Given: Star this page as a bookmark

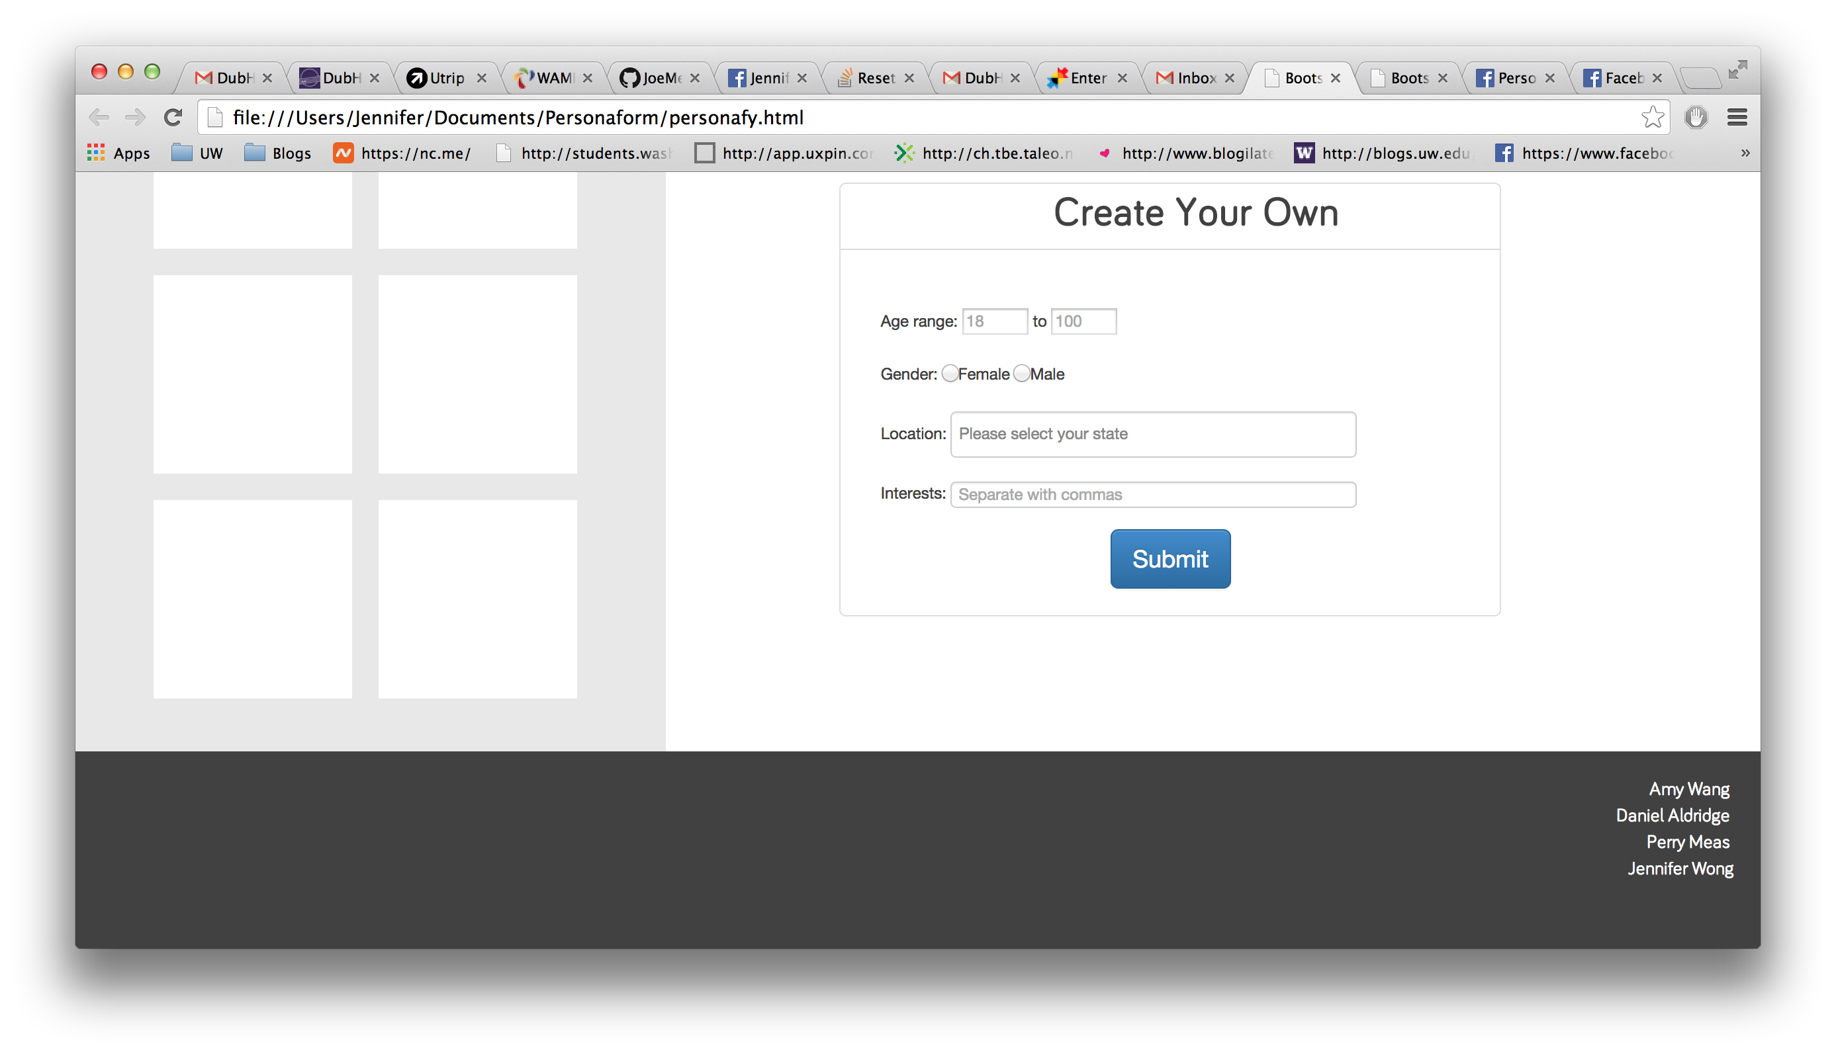Looking at the screenshot, I should 1652,117.
